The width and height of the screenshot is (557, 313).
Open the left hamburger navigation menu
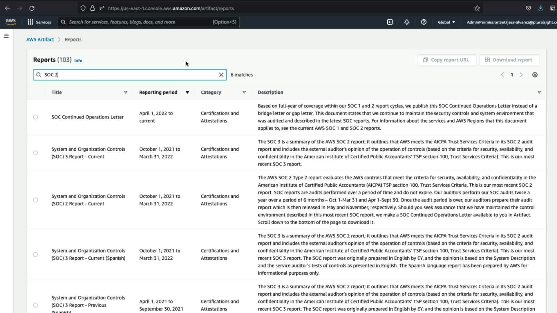[6, 36]
